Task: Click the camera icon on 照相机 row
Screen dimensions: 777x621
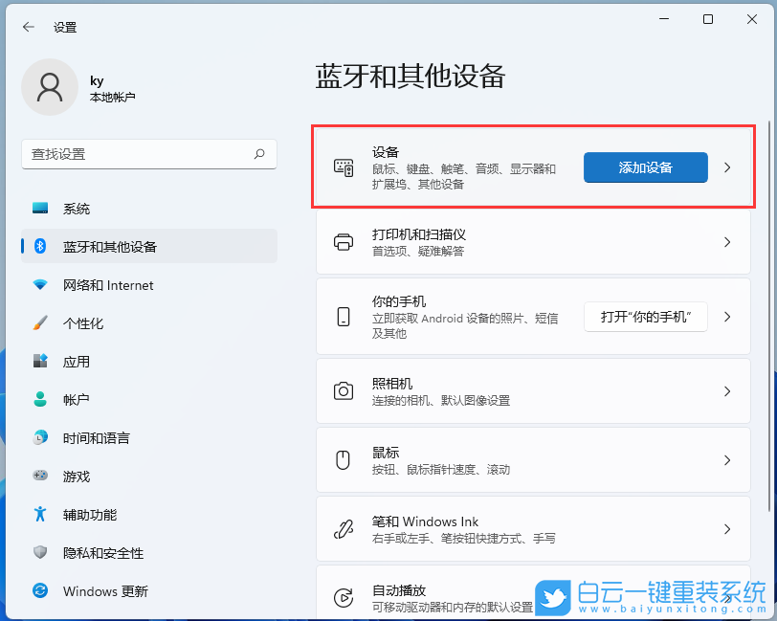Action: [343, 390]
